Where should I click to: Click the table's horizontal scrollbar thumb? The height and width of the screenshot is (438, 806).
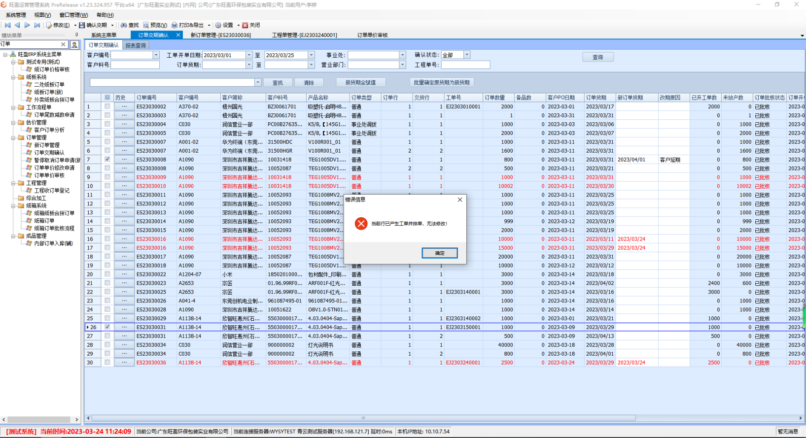[x=363, y=418]
